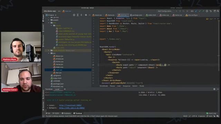This screenshot has height=124, width=221.
Task: Select Nav.jsx in project tree
Action: coord(57,73)
